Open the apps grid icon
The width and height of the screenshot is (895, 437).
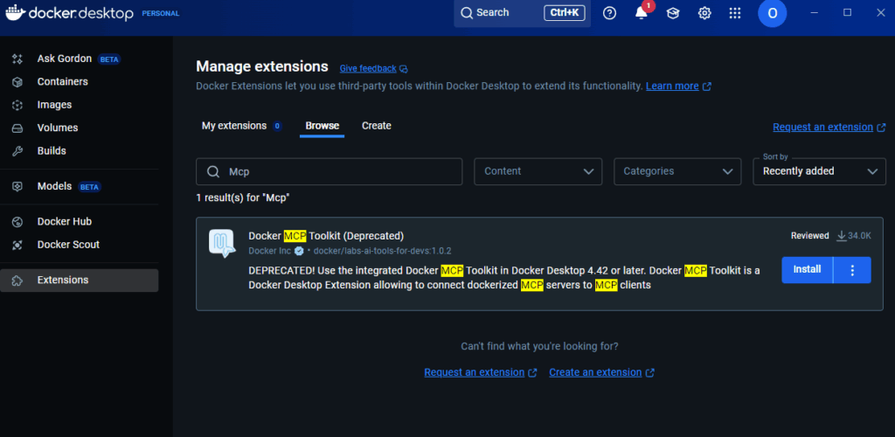click(735, 13)
